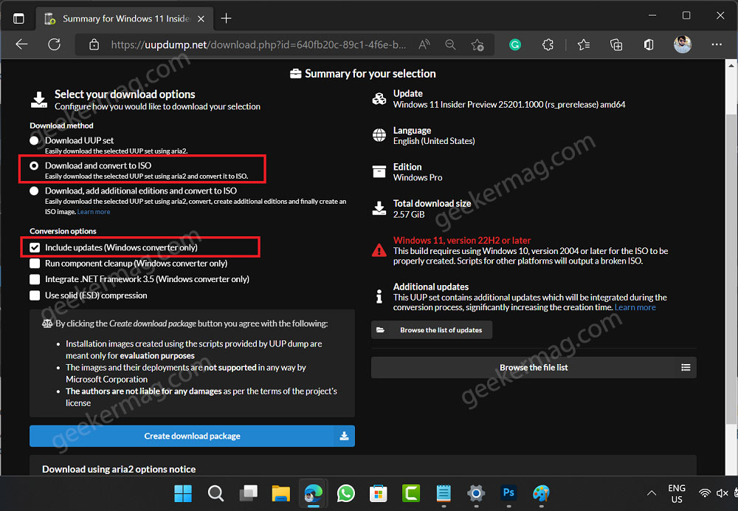Open Learn more link under ISO image
Image resolution: width=738 pixels, height=511 pixels.
pyautogui.click(x=94, y=212)
